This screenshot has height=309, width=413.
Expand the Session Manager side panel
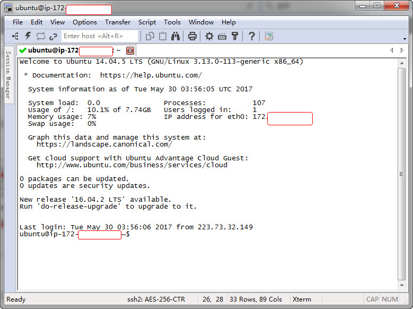(8, 74)
